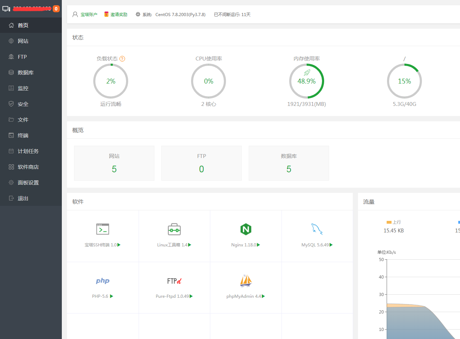The width and height of the screenshot is (460, 339).
Task: Open 文件 file manager link
Action: point(31,120)
